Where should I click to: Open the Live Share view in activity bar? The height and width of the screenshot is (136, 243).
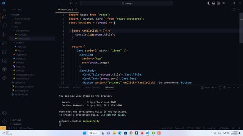tap(4, 78)
